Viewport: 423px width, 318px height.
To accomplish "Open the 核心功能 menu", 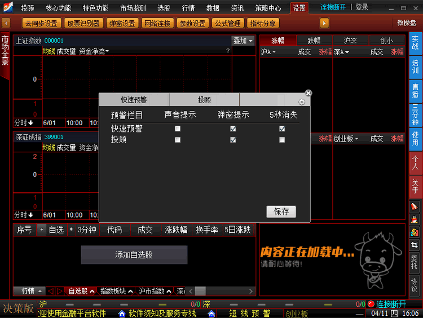I will pyautogui.click(x=58, y=8).
